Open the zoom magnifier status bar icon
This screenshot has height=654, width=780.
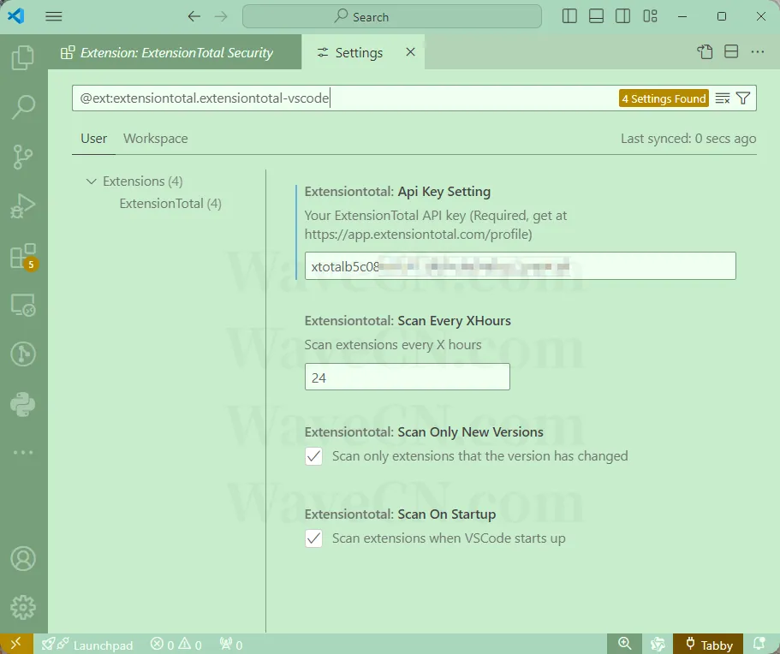tap(624, 644)
